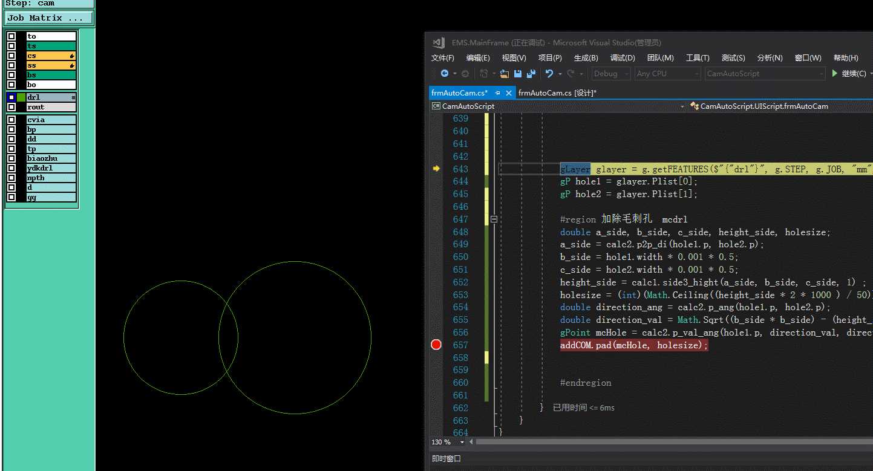The height and width of the screenshot is (471, 873).
Task: Open the CamAutoScript.UIScript.frmAutoCam type dropdown
Action: coord(780,106)
